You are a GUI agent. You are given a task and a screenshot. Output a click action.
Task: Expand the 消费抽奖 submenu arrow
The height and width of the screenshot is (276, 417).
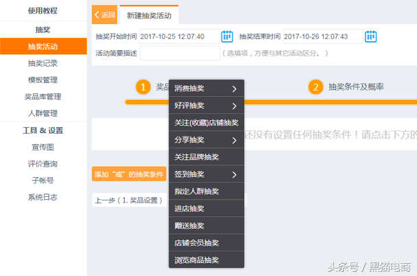point(234,89)
